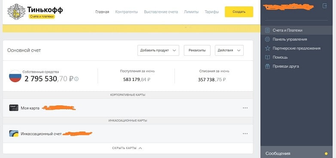Open the Лимиты section
336x158 pixels.
(x=191, y=12)
